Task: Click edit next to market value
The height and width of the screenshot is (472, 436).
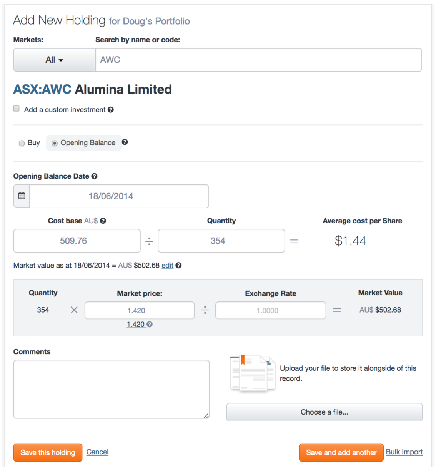Action: [x=167, y=266]
